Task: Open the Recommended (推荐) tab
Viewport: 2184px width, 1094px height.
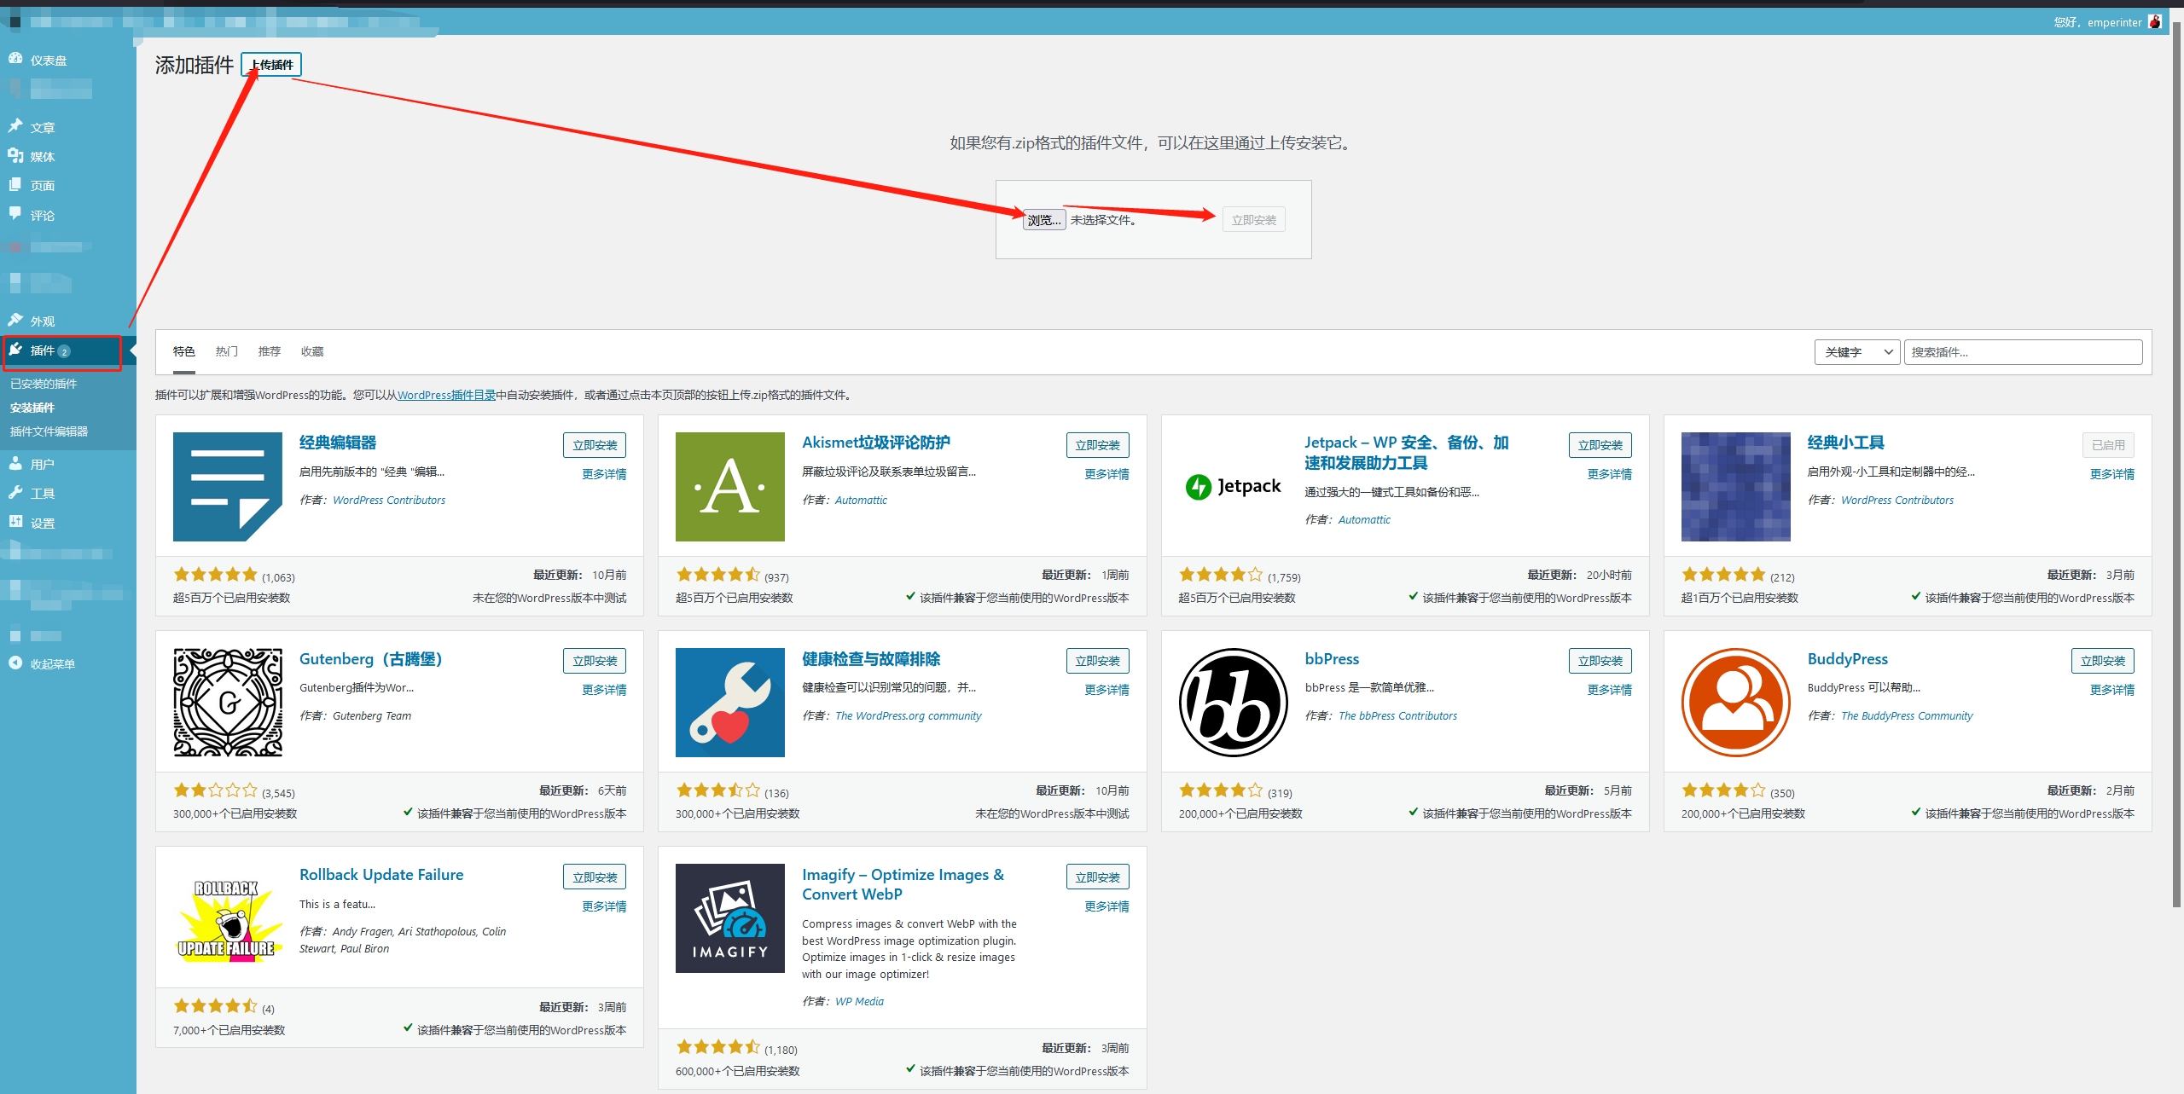Action: (x=269, y=351)
